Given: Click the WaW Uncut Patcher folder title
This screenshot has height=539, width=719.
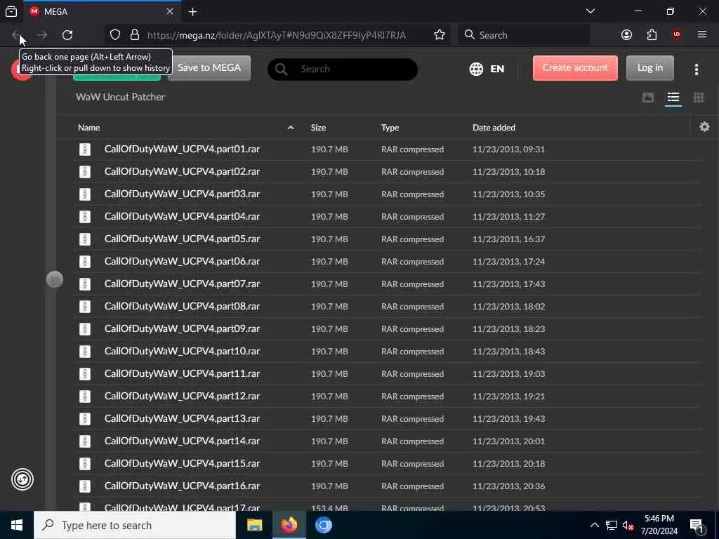Looking at the screenshot, I should tap(120, 97).
